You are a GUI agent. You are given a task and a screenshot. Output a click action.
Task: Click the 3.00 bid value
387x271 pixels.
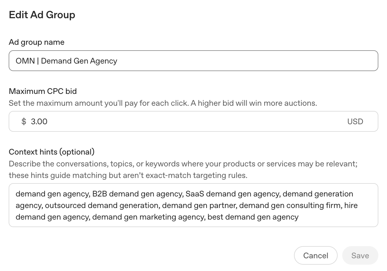click(x=39, y=121)
